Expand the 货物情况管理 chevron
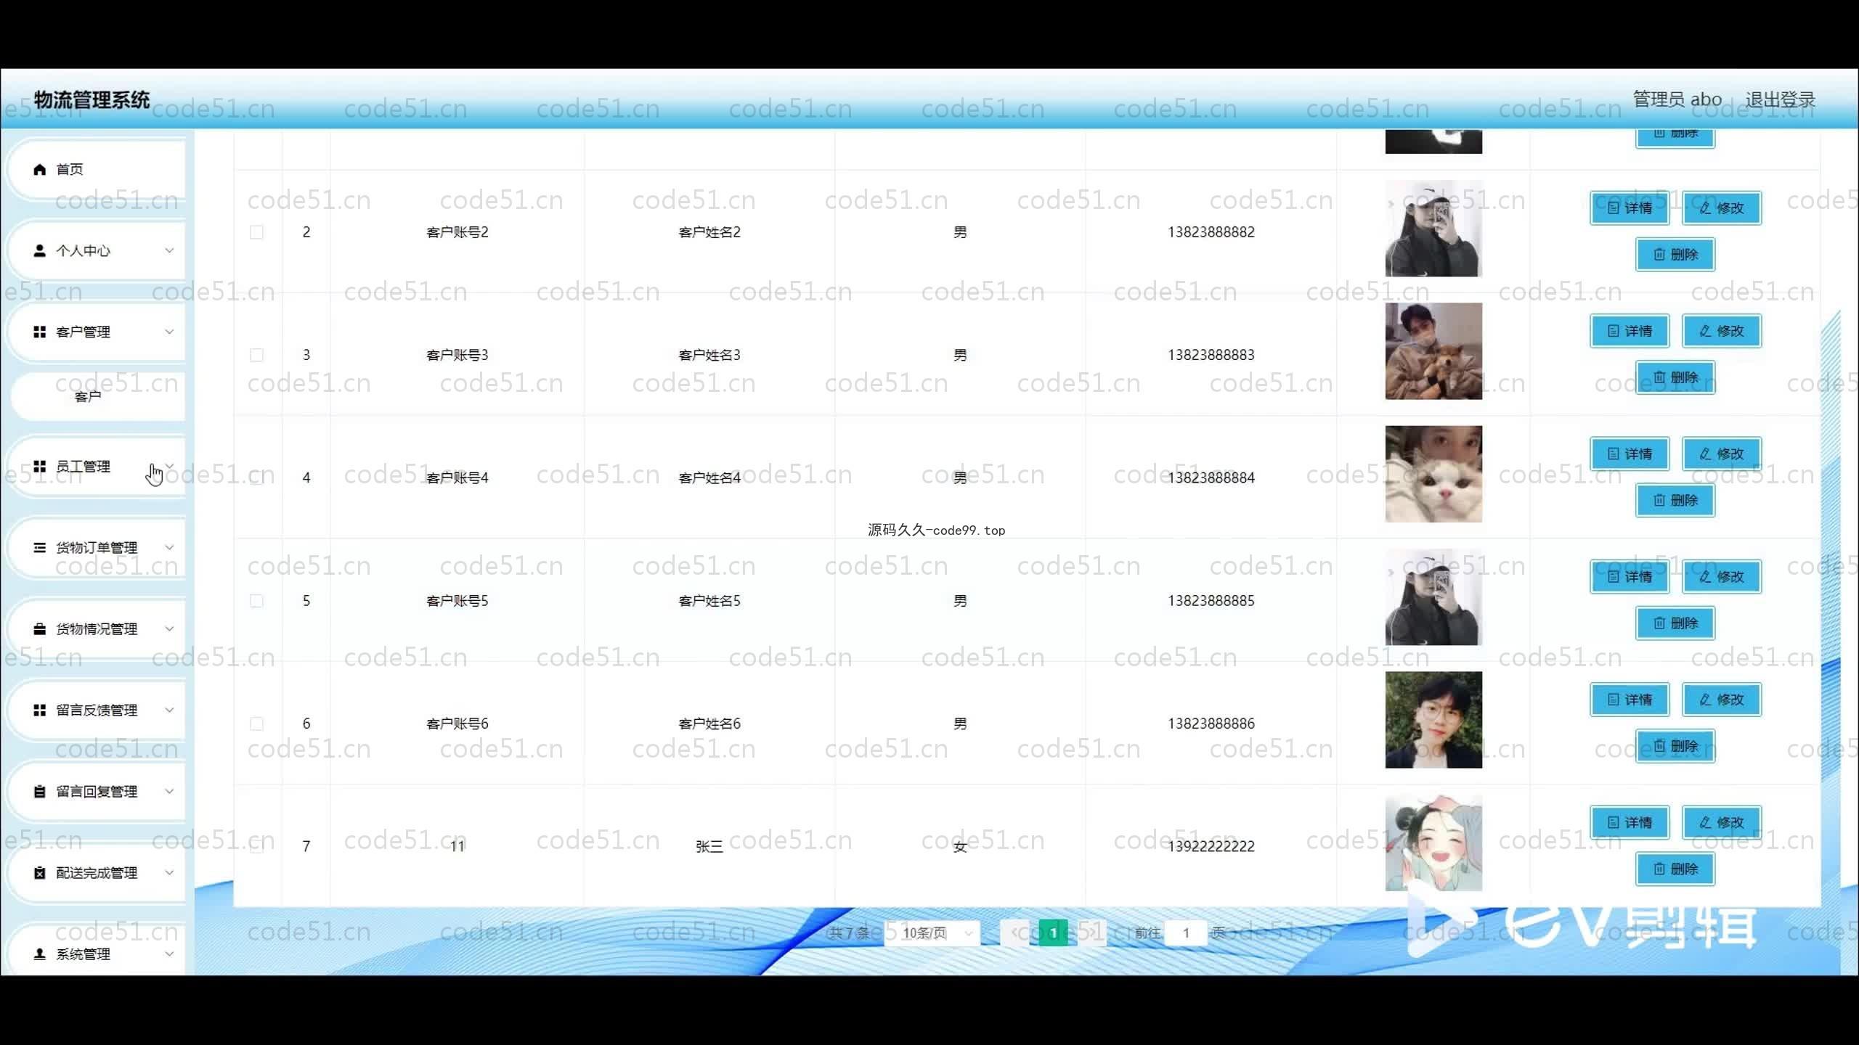Screen dimensions: 1859x1045 (169, 629)
